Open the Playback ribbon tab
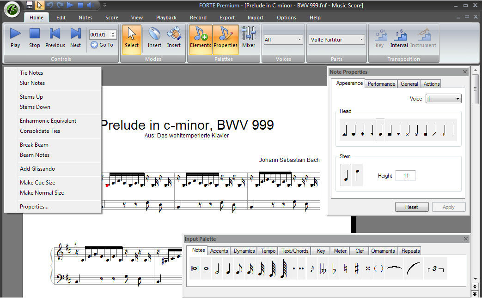The width and height of the screenshot is (482, 298). point(166,18)
